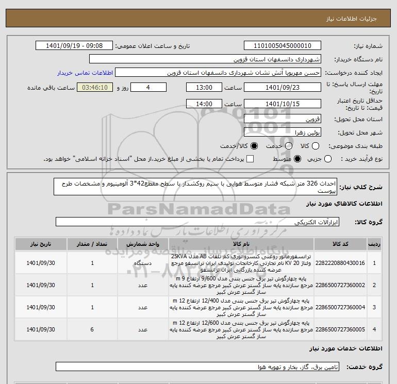The width and height of the screenshot is (397, 384).
Task: Click the 9/600 concrete pole item name
Action: point(241,285)
